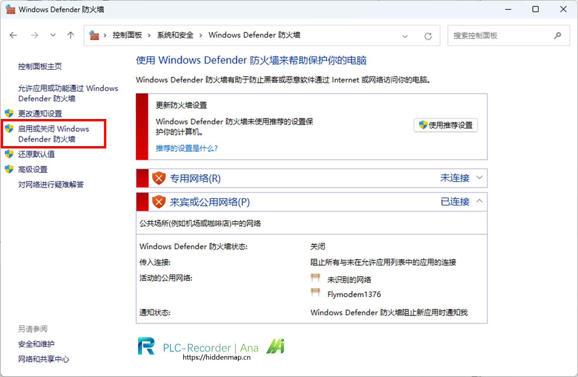This screenshot has width=578, height=377.
Task: Open 控制面板主页 link
Action: coord(40,67)
